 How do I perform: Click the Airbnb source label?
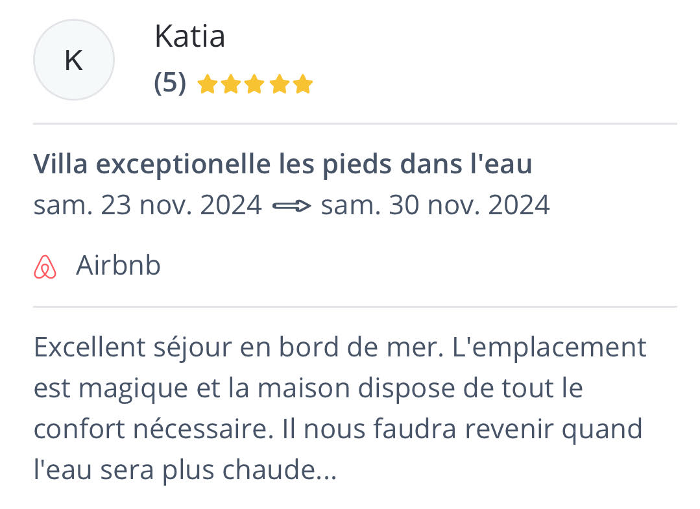(x=118, y=266)
